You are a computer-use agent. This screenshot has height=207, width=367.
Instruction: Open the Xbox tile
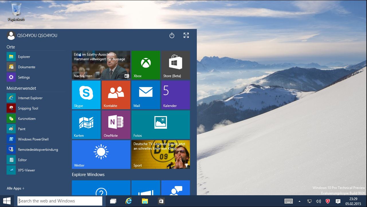(x=146, y=65)
